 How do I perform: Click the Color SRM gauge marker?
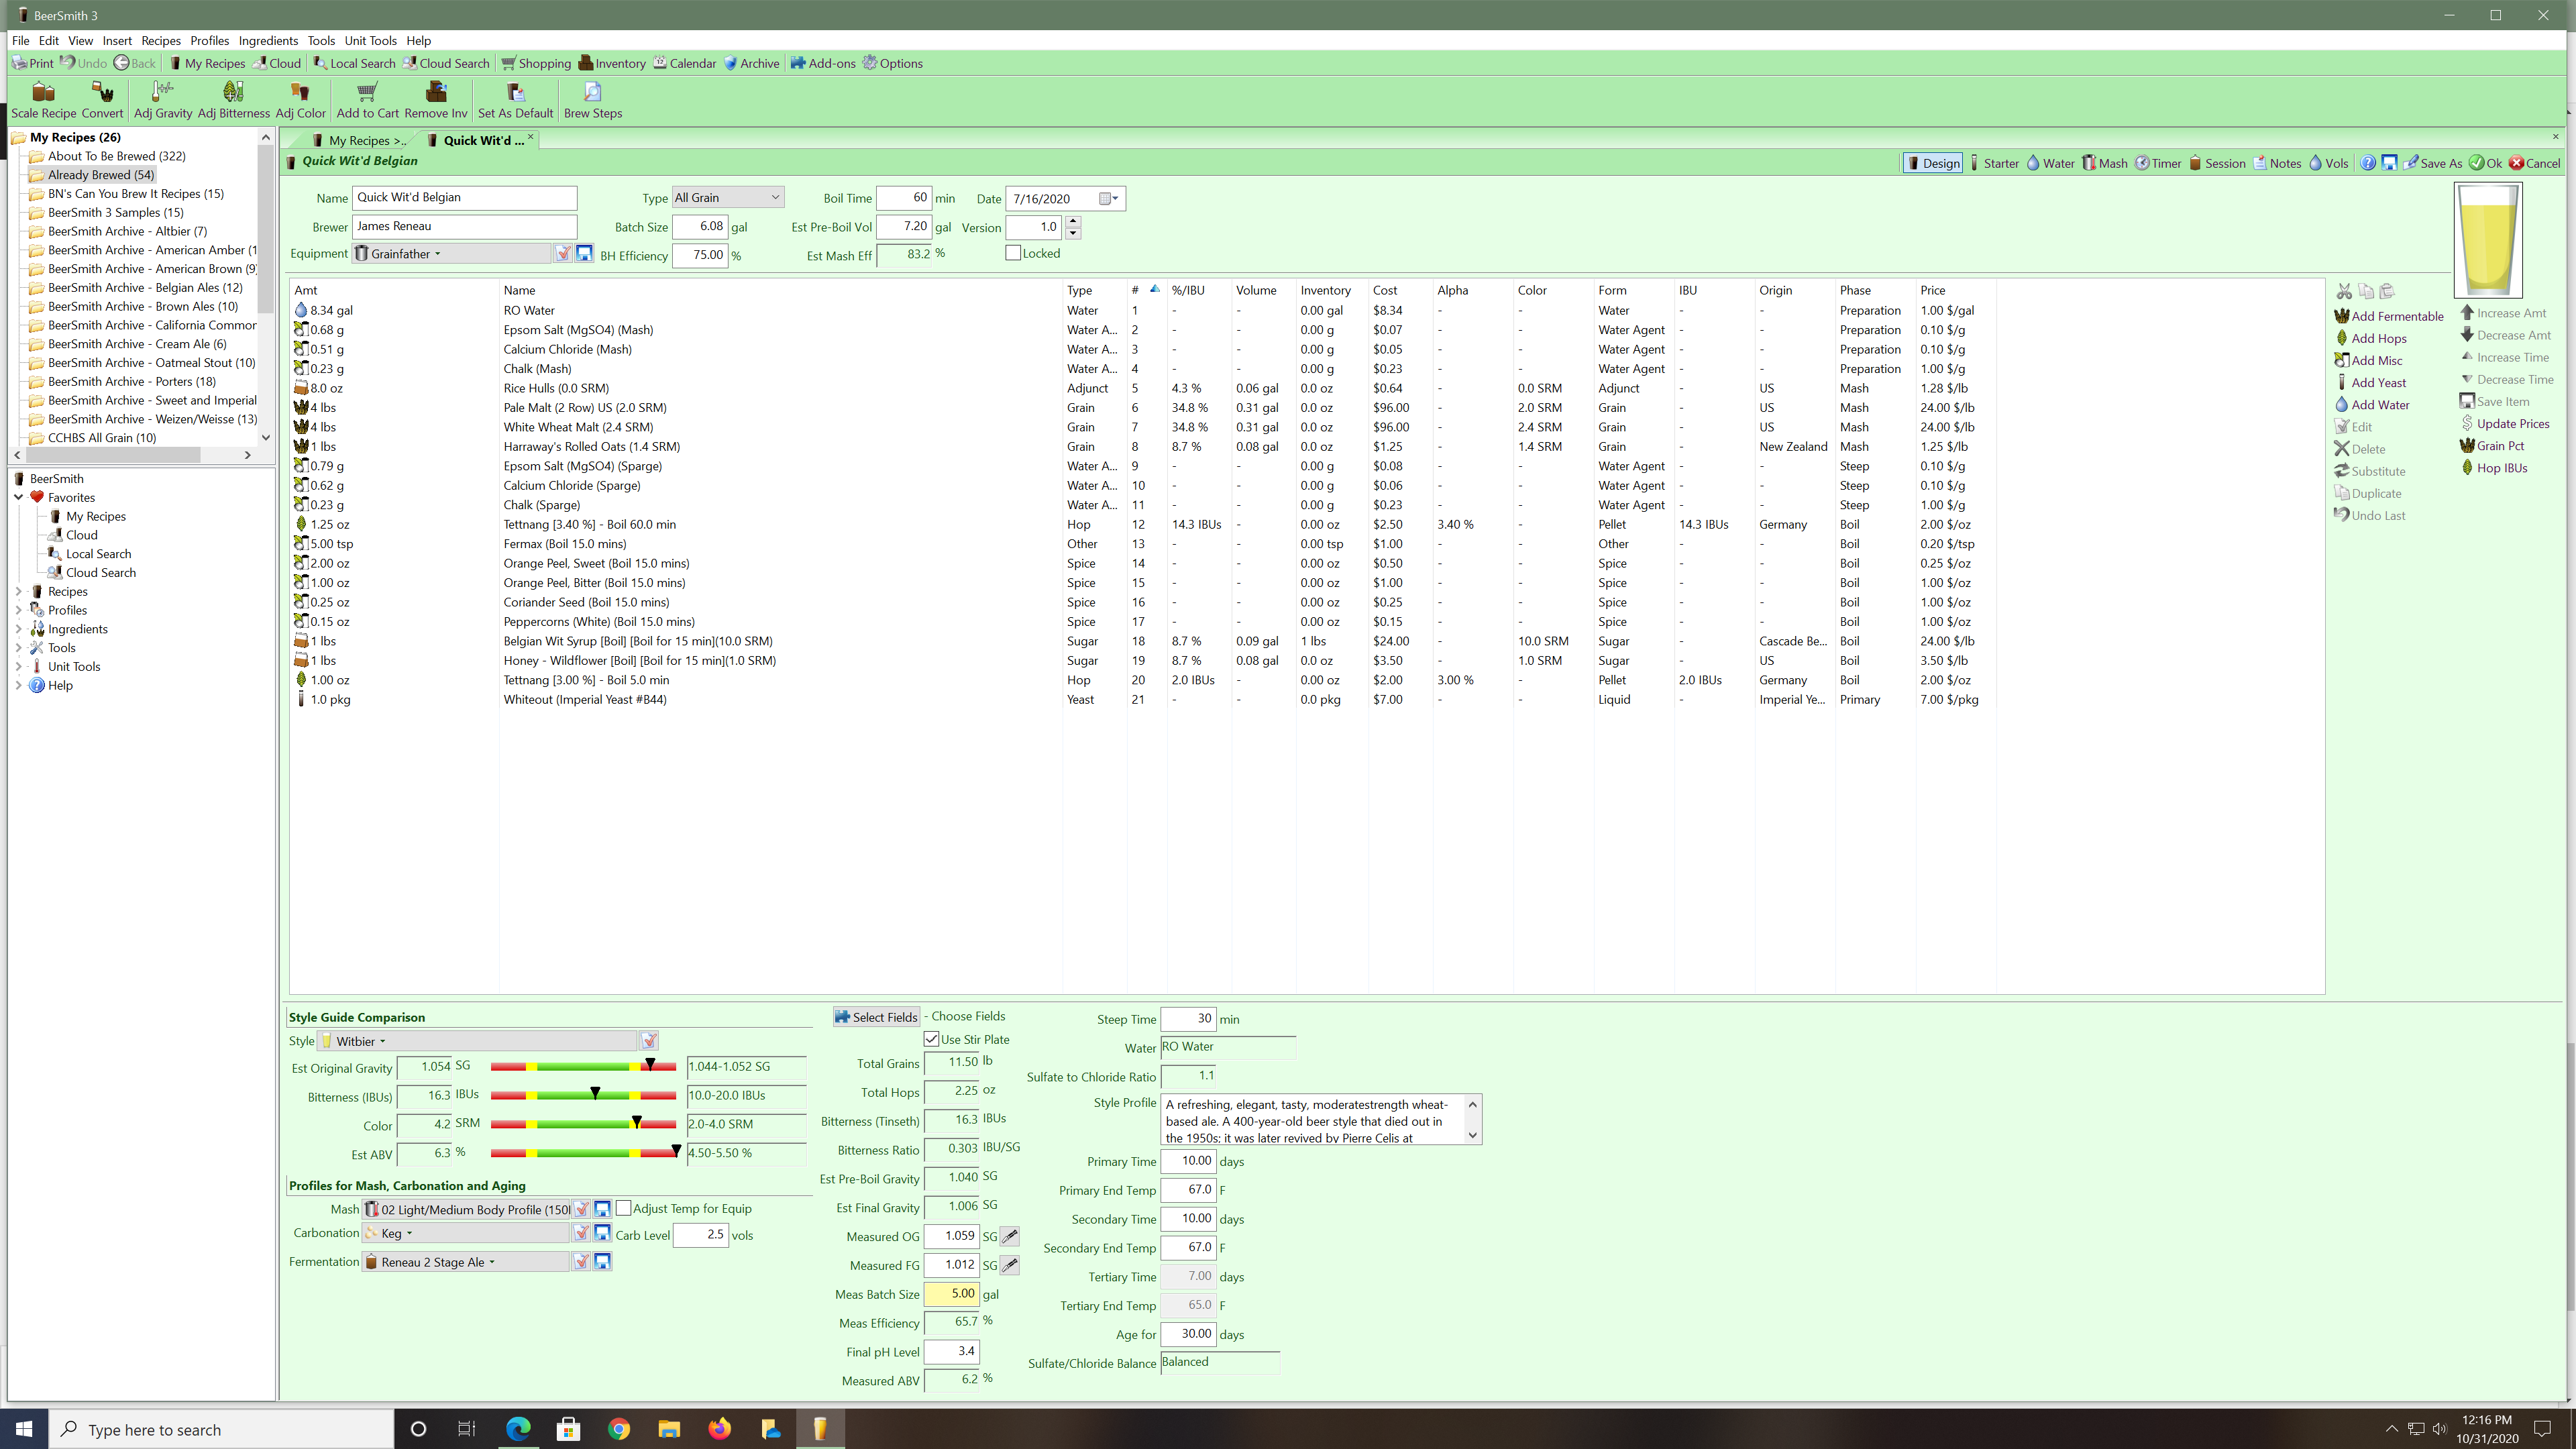[636, 1123]
